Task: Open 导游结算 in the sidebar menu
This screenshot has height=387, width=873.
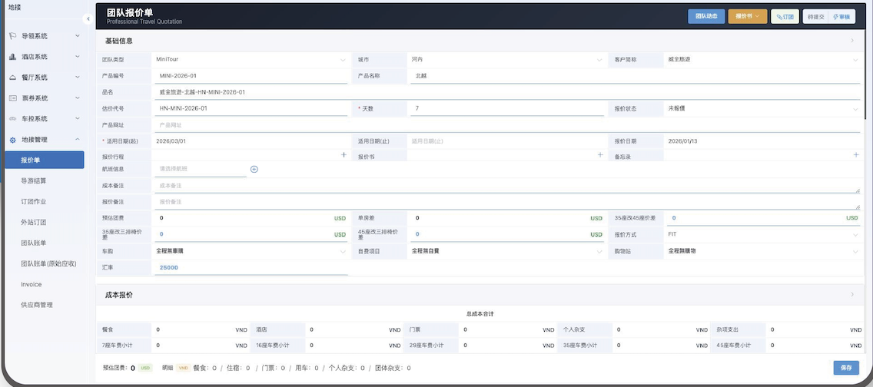Action: coord(34,180)
